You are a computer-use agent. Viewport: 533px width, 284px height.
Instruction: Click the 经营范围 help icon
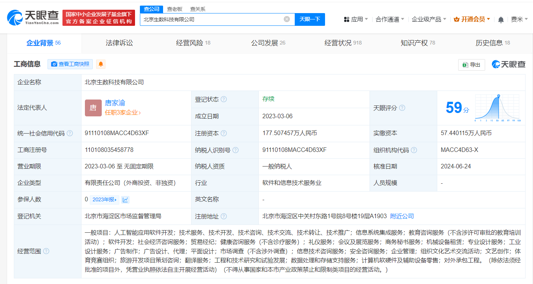(46, 251)
